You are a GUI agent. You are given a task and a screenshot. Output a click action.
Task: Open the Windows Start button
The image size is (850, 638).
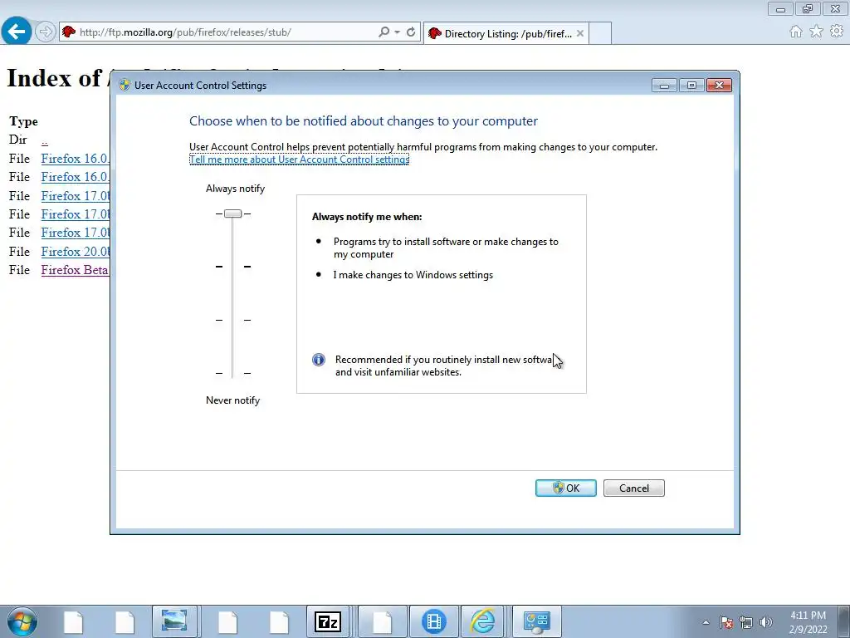22,621
